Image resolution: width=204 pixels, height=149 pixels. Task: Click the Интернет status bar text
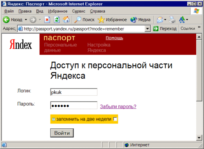coord(140,145)
